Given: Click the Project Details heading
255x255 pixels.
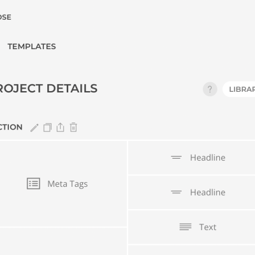Looking at the screenshot, I should pos(48,89).
